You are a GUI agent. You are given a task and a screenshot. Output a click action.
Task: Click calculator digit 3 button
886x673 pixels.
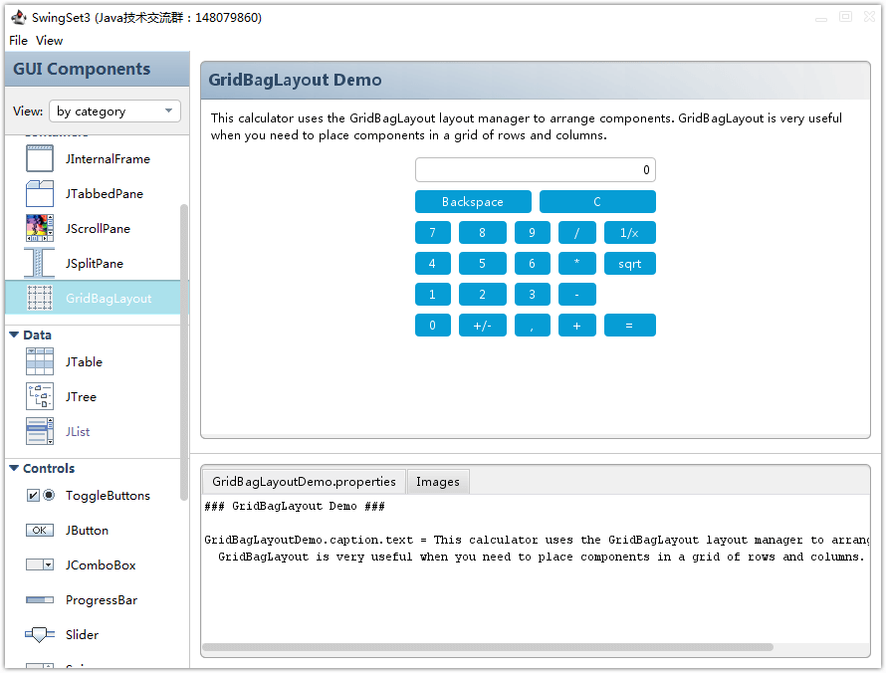click(533, 295)
